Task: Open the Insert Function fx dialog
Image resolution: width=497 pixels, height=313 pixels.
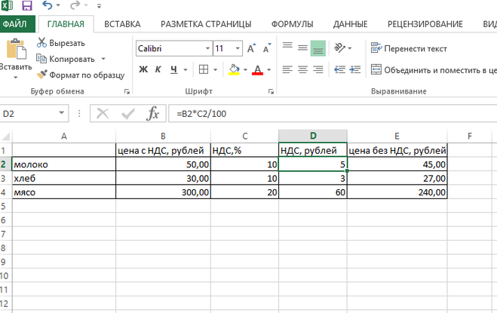Action: point(153,114)
